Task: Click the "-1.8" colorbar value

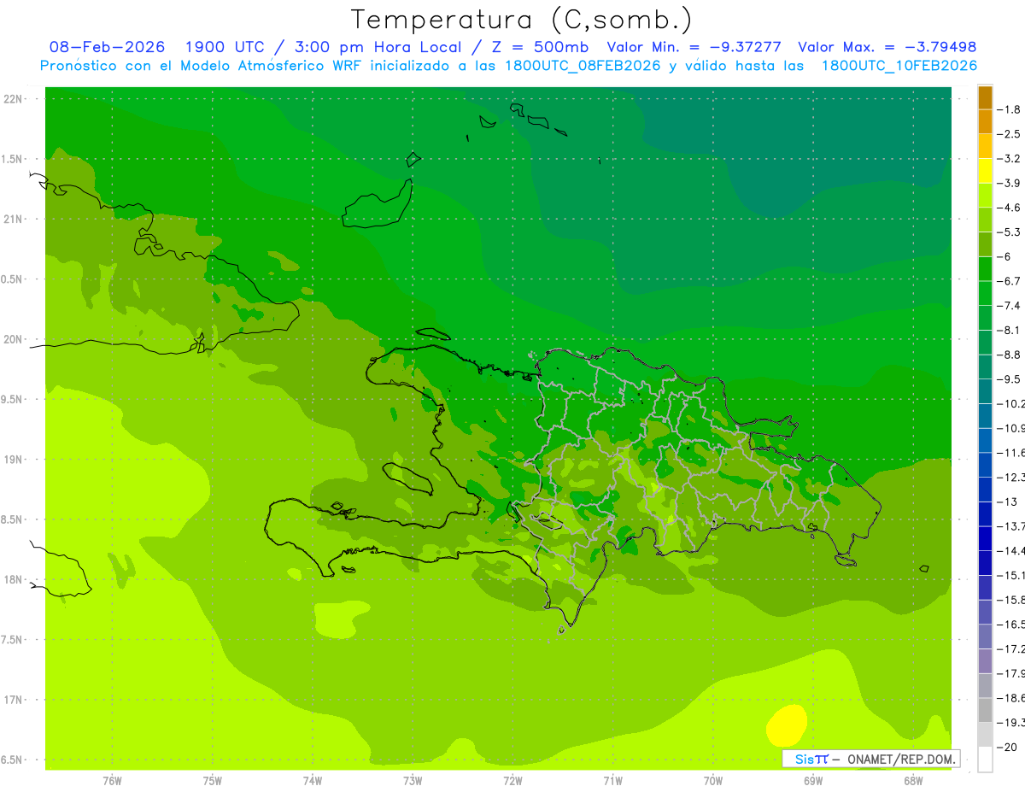Action: [1009, 109]
